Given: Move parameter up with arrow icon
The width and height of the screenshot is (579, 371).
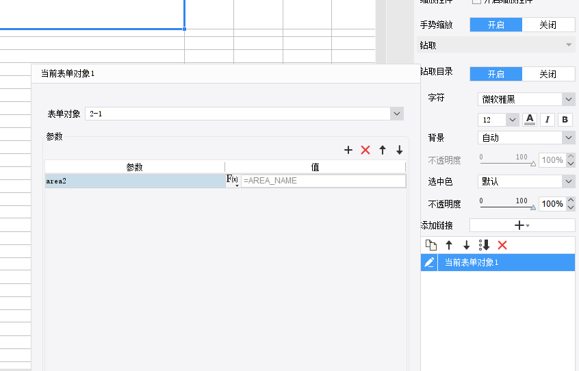Looking at the screenshot, I should [383, 150].
